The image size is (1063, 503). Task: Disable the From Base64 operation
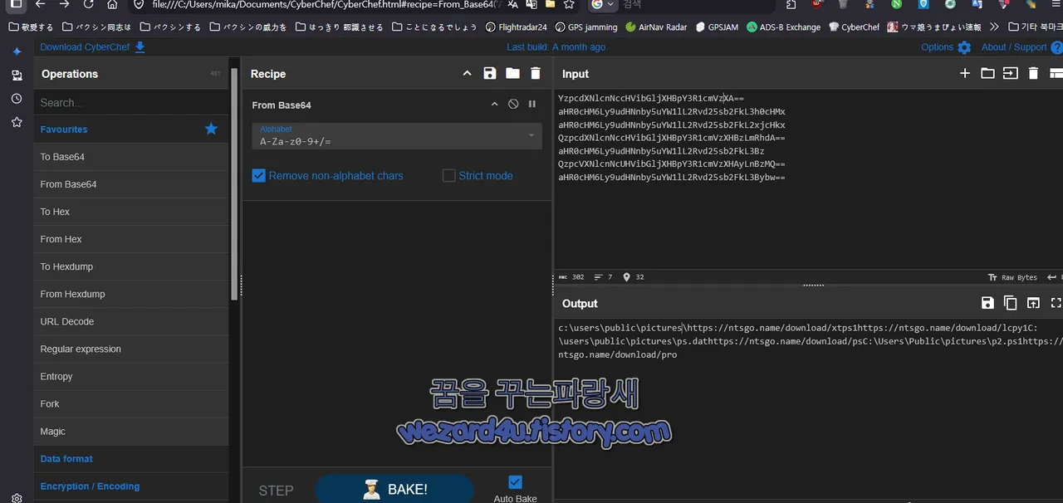(513, 105)
